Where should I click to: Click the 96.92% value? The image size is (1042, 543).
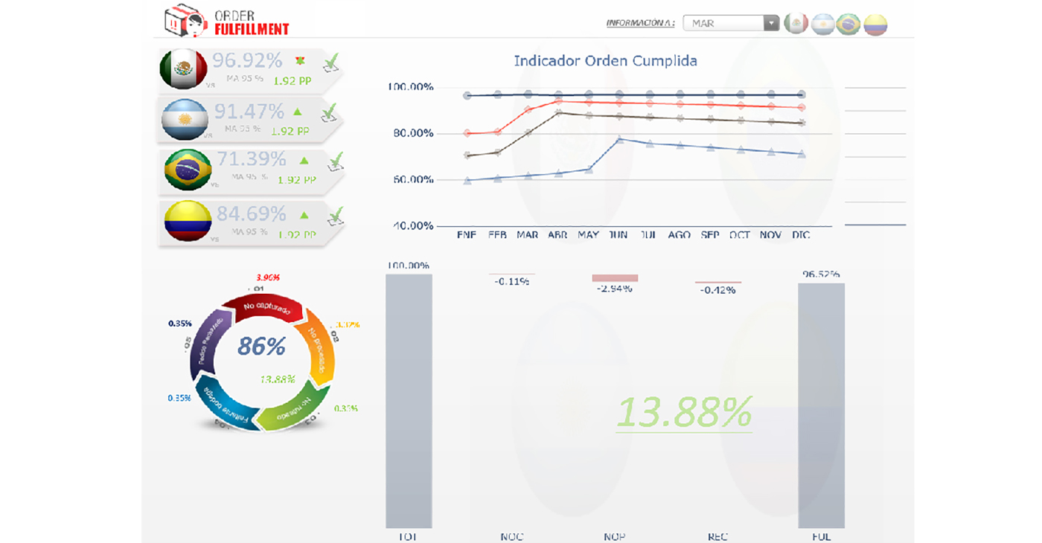pos(247,60)
